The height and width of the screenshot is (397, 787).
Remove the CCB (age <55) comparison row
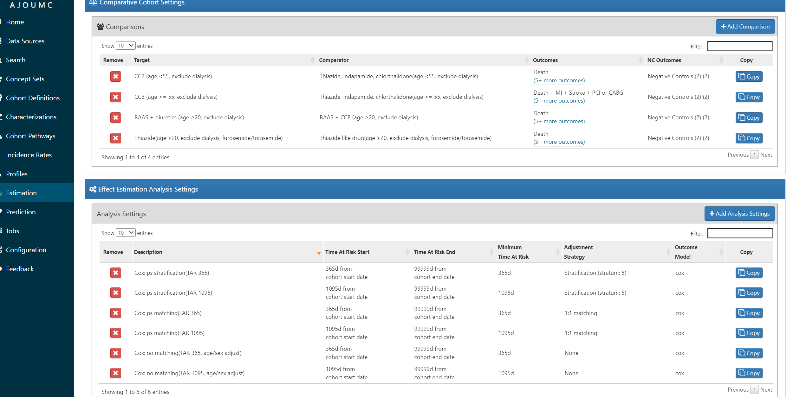pyautogui.click(x=115, y=76)
